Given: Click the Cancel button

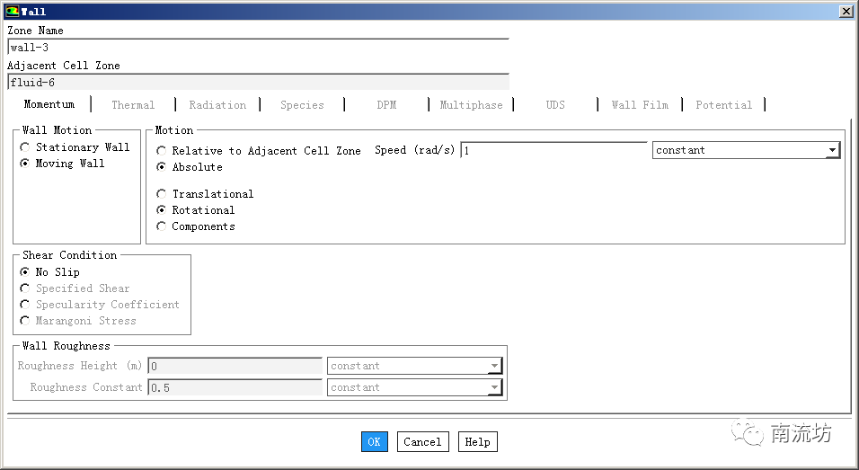Looking at the screenshot, I should click(x=422, y=442).
